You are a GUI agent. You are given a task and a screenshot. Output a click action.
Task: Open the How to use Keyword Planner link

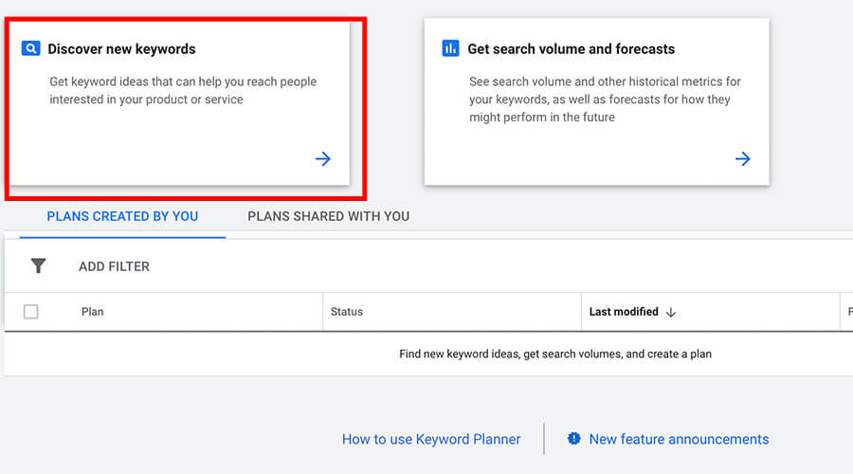pos(431,439)
